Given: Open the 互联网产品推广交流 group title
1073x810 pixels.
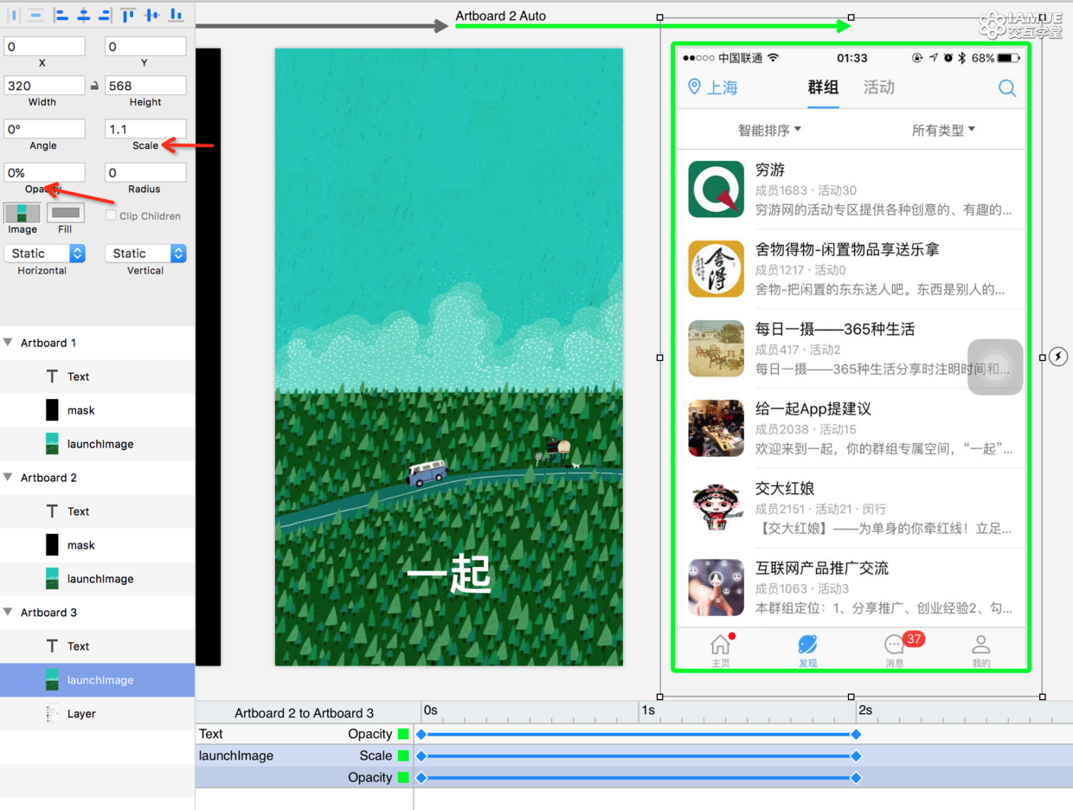Looking at the screenshot, I should (x=822, y=568).
